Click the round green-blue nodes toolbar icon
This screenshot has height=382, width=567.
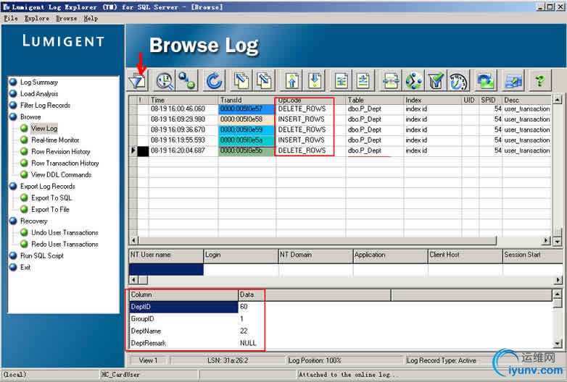[x=413, y=81]
